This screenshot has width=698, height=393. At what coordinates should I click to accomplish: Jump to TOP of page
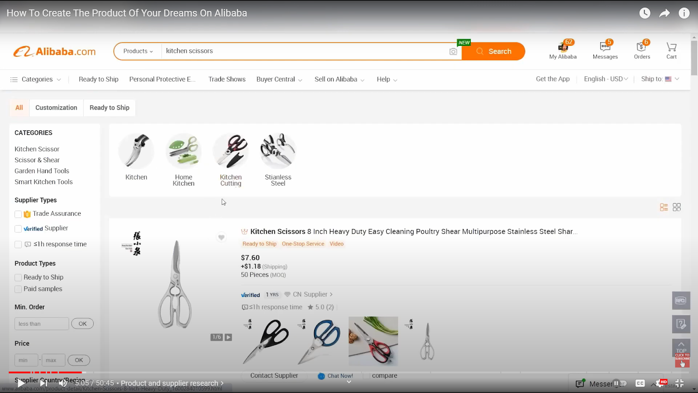[x=681, y=348]
